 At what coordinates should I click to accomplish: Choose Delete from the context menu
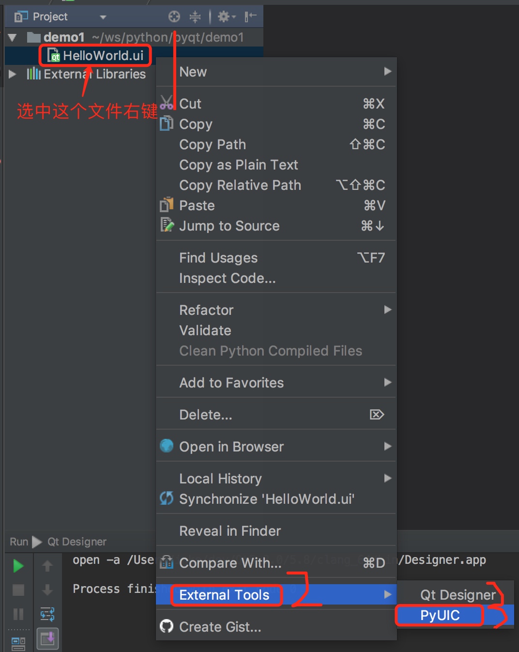[206, 415]
